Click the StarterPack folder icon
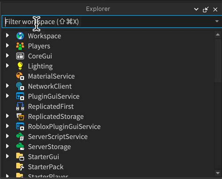 point(20,167)
